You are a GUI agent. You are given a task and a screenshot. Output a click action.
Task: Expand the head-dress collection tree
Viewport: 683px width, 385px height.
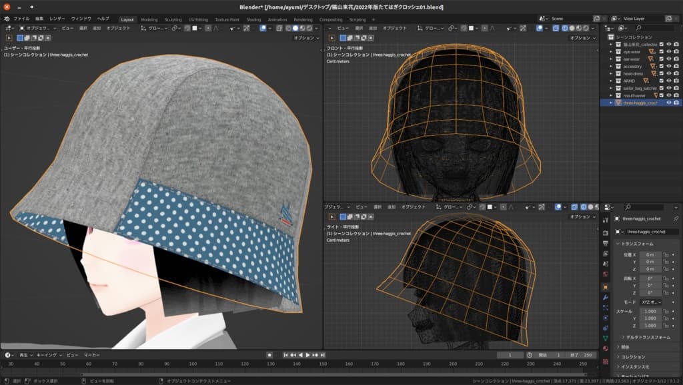(x=610, y=73)
